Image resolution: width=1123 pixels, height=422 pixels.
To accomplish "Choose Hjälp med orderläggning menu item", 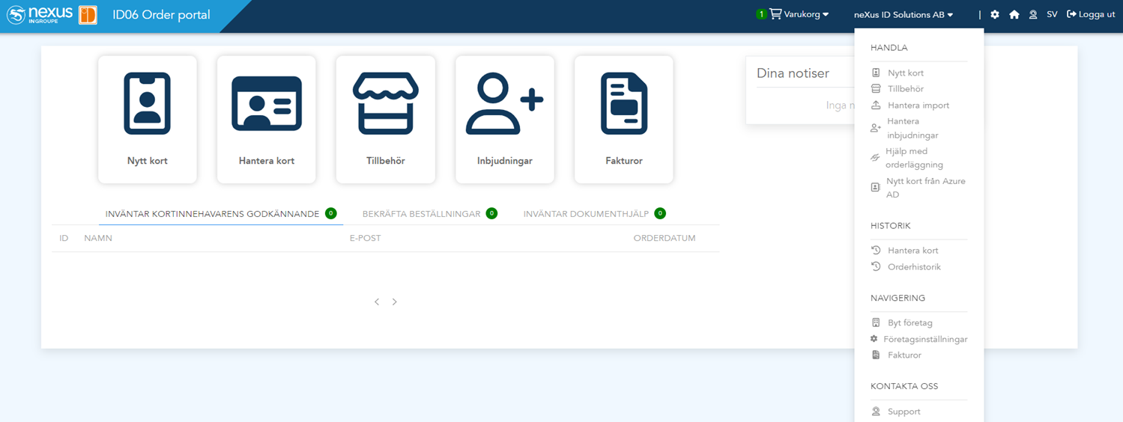I will pyautogui.click(x=914, y=158).
